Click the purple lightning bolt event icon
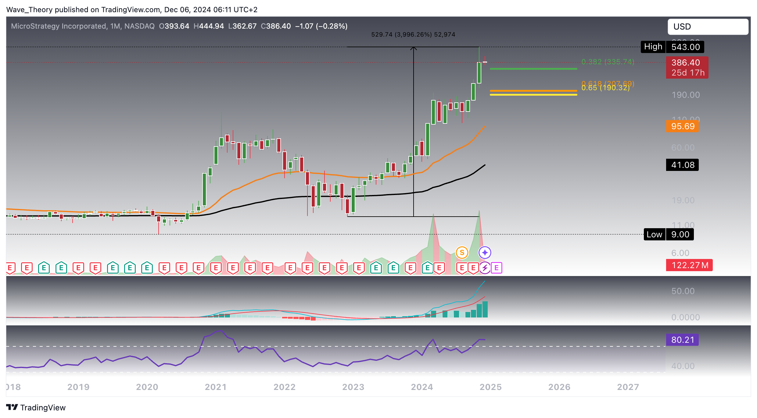 click(x=485, y=268)
